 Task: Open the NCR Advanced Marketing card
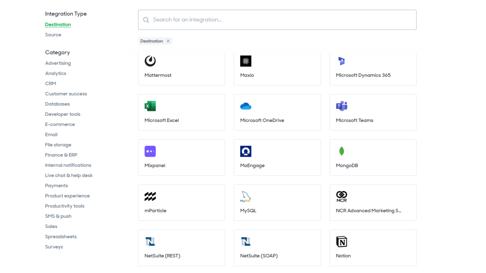tap(373, 203)
